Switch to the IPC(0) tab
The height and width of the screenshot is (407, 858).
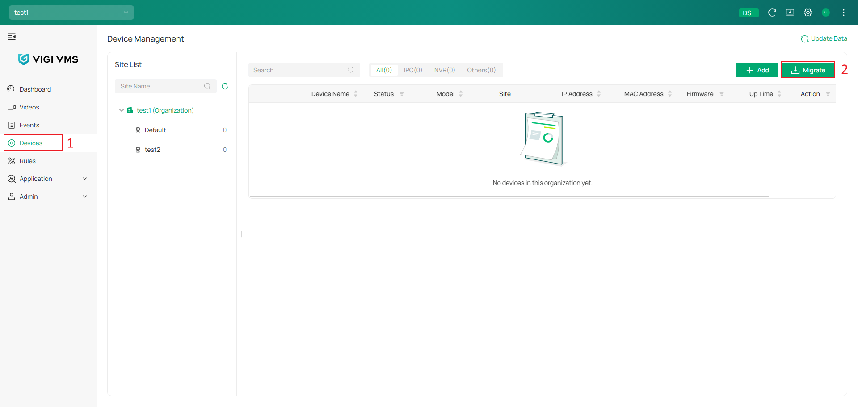(413, 70)
